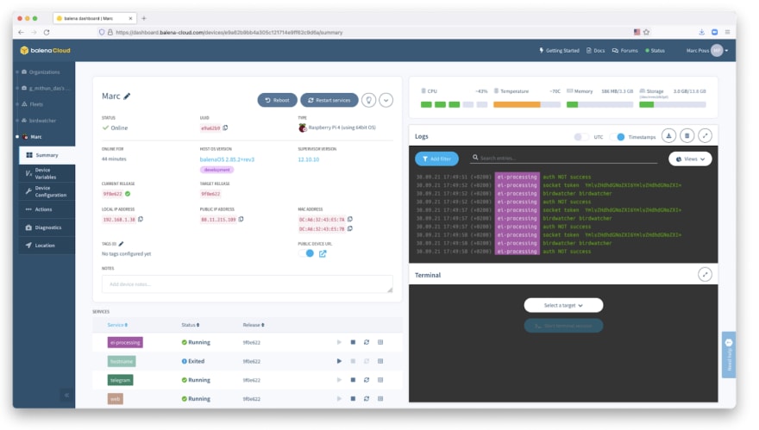Viewport: 759px width, 430px height.
Task: Stop the telegram service
Action: pyautogui.click(x=353, y=380)
